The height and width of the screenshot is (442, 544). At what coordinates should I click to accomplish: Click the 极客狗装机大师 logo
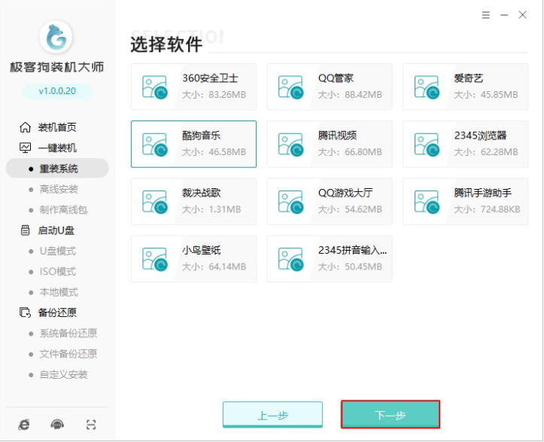[57, 38]
